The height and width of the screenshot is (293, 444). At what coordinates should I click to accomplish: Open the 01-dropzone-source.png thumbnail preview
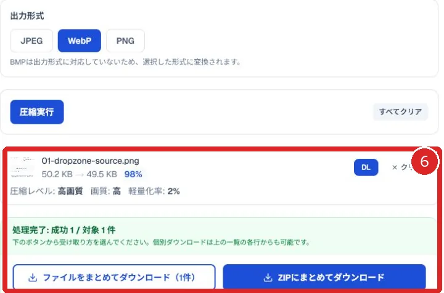click(22, 167)
